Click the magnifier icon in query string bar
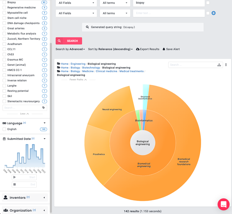Image resolution: width=232 pixels, height=214 pixels. pyautogui.click(x=87, y=27)
